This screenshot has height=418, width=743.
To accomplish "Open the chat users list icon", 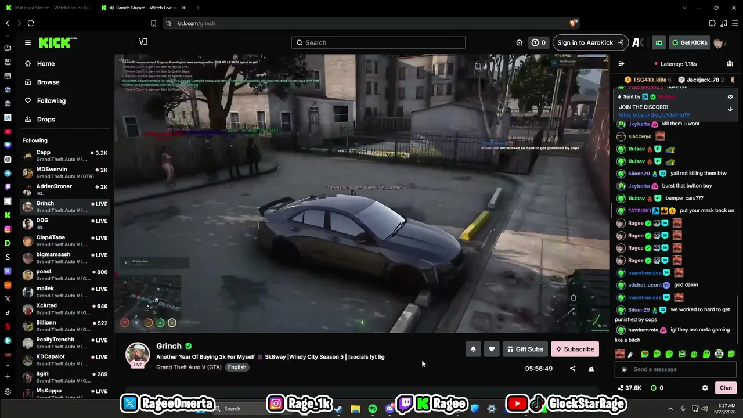I will click(730, 64).
